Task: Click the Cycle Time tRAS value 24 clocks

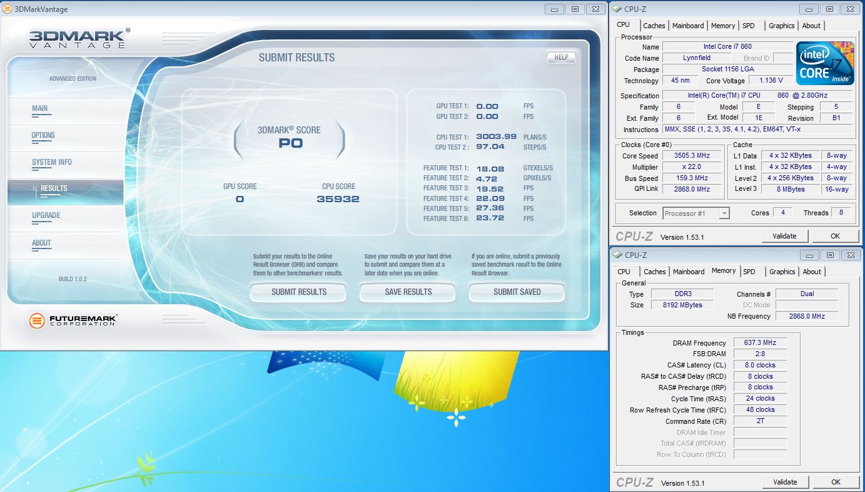Action: pyautogui.click(x=760, y=398)
